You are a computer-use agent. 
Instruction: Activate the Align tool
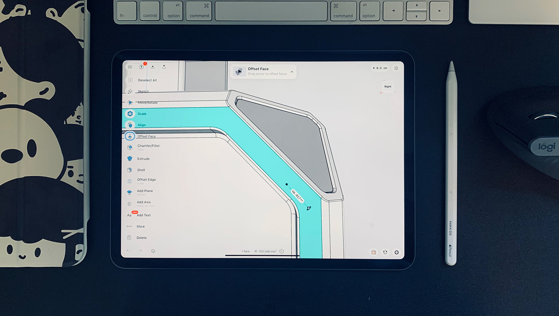(x=141, y=125)
